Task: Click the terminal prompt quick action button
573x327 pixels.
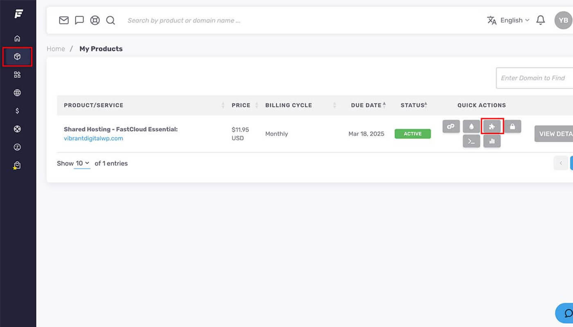Action: click(x=471, y=141)
